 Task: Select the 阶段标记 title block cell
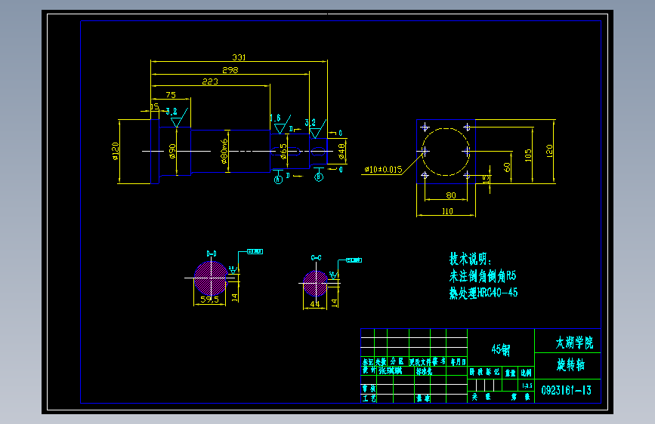tap(484, 372)
